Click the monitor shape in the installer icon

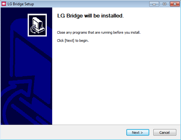[38, 23]
